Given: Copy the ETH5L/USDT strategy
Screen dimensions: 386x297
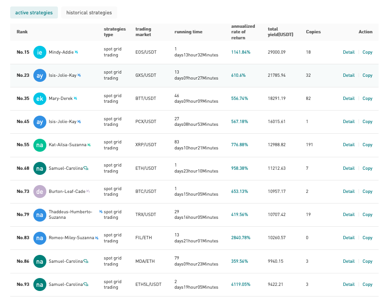Looking at the screenshot, I should (x=367, y=284).
